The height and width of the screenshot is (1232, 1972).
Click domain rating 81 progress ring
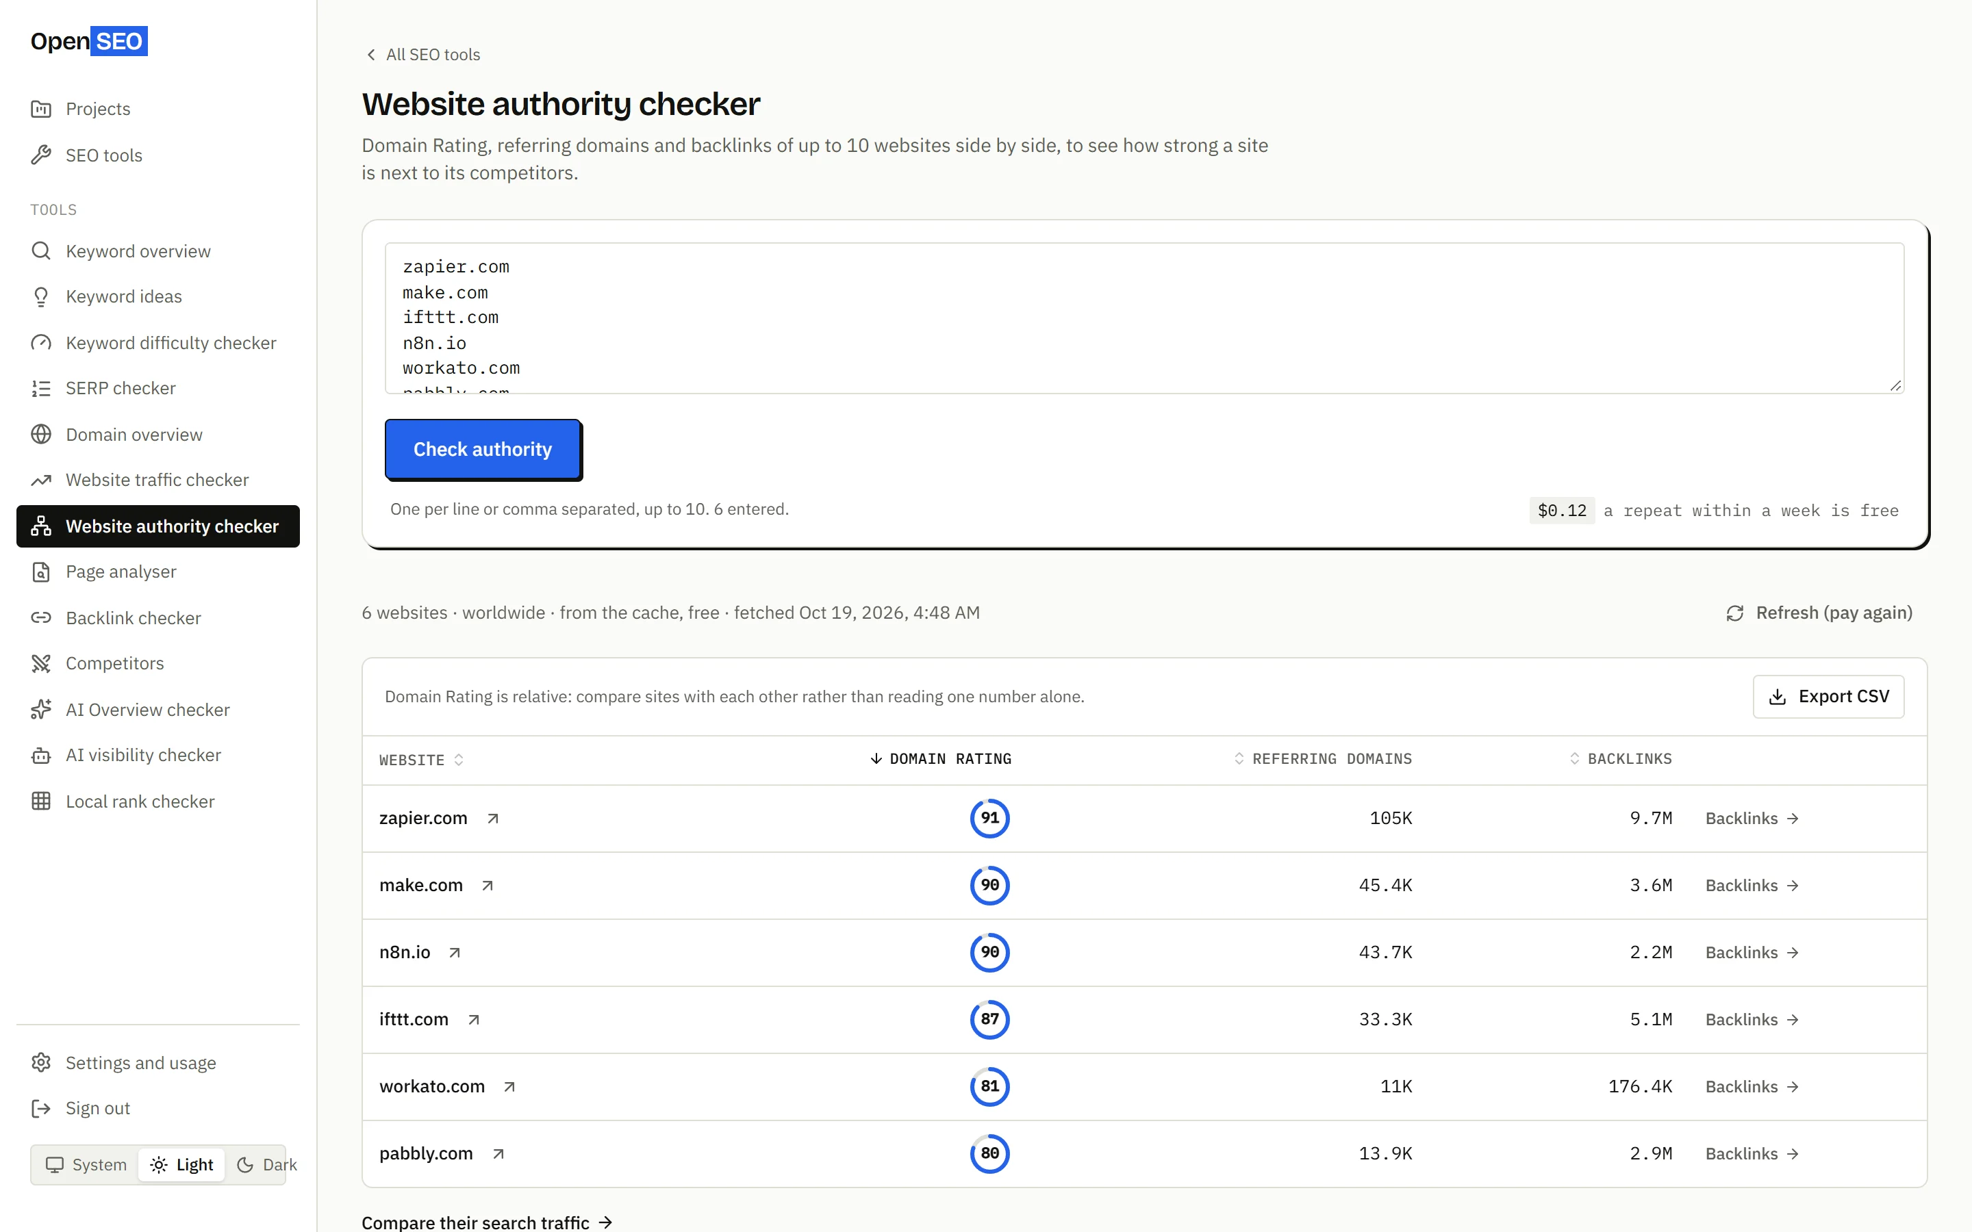point(989,1086)
